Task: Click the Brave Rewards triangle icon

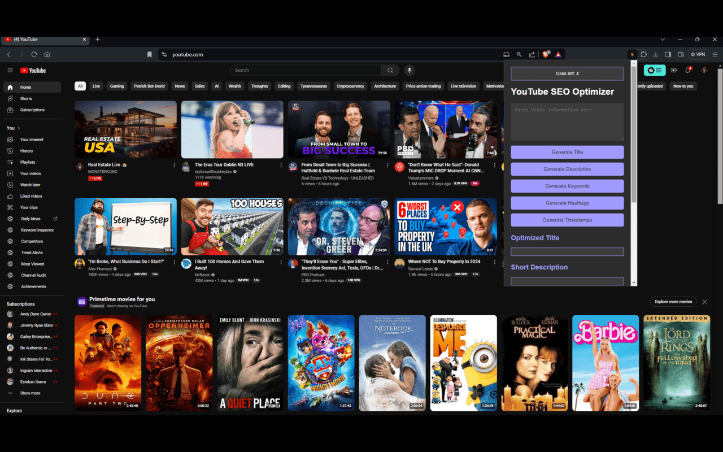Action: (558, 54)
